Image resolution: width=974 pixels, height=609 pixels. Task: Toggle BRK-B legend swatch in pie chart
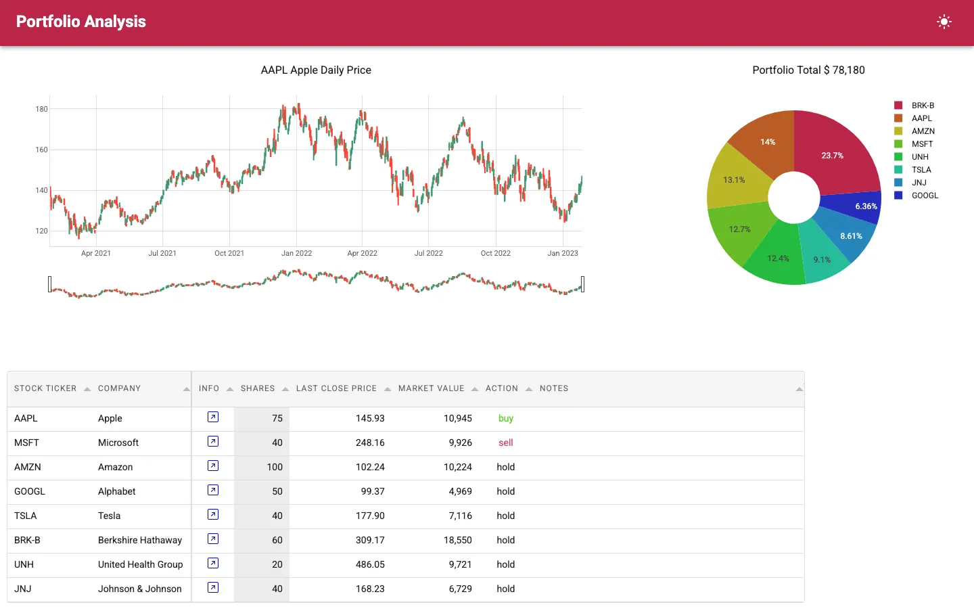point(898,106)
